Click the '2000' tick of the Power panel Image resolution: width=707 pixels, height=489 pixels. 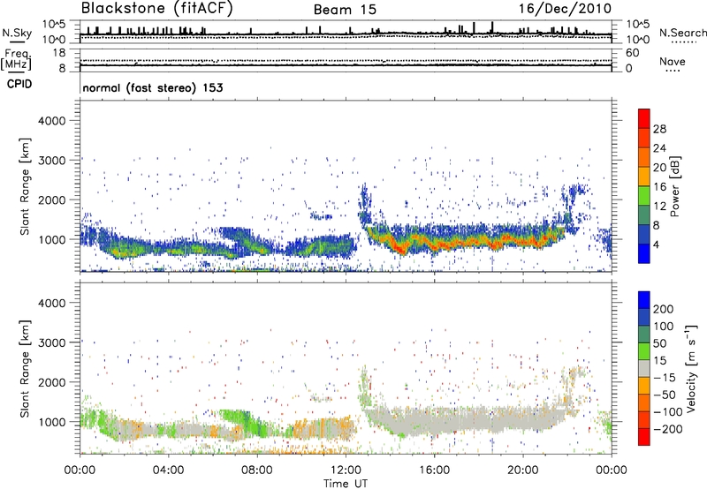(51, 199)
